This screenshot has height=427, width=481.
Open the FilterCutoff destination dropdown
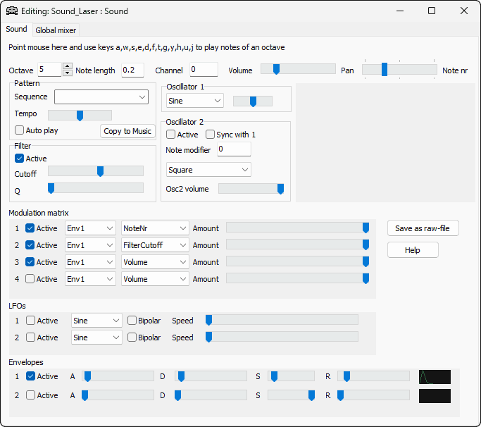[x=155, y=245]
